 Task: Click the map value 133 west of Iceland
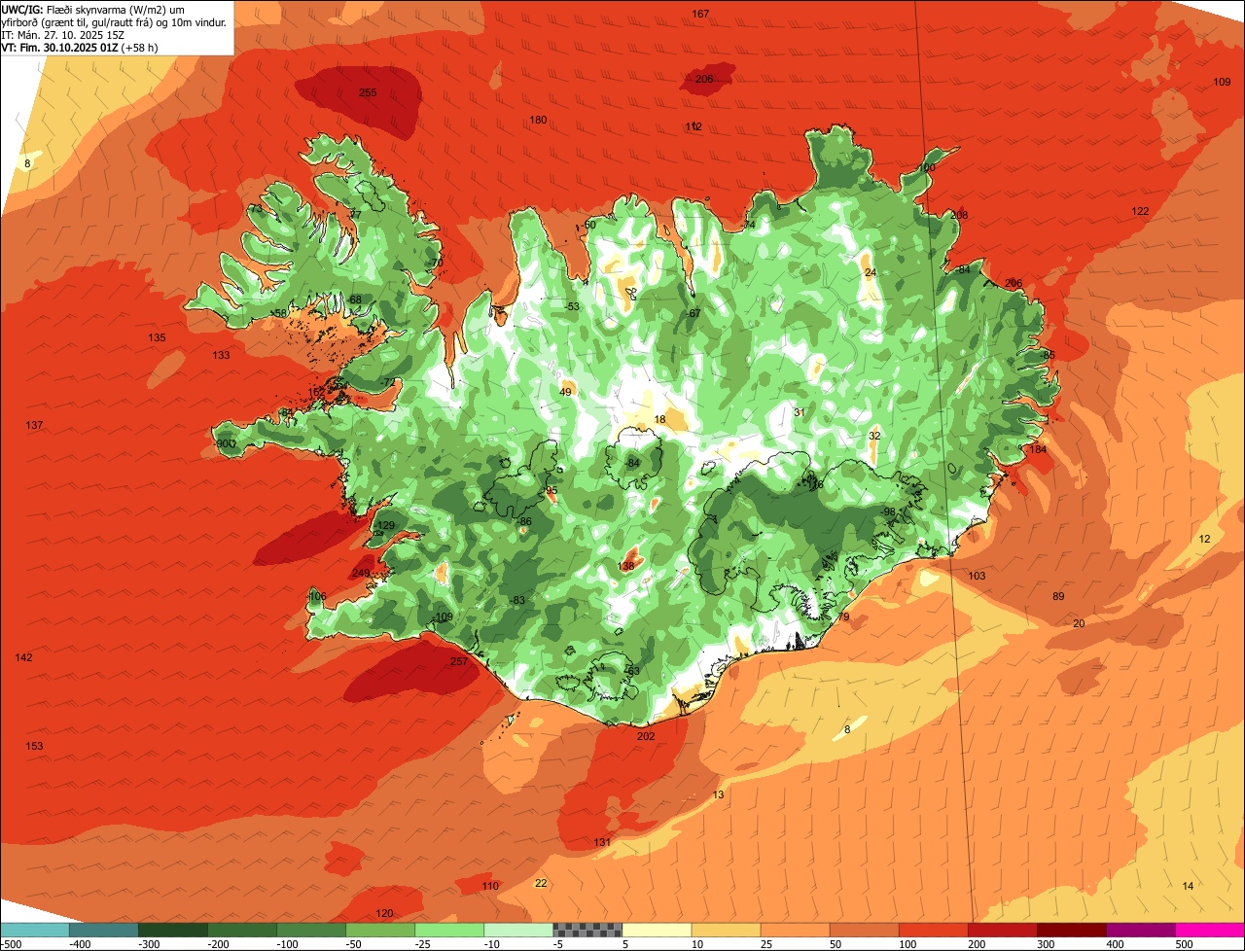tap(221, 356)
